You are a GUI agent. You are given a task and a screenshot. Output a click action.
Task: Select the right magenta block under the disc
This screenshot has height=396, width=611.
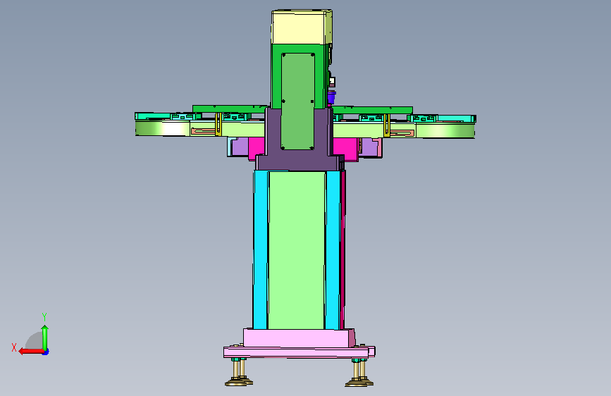(345, 147)
